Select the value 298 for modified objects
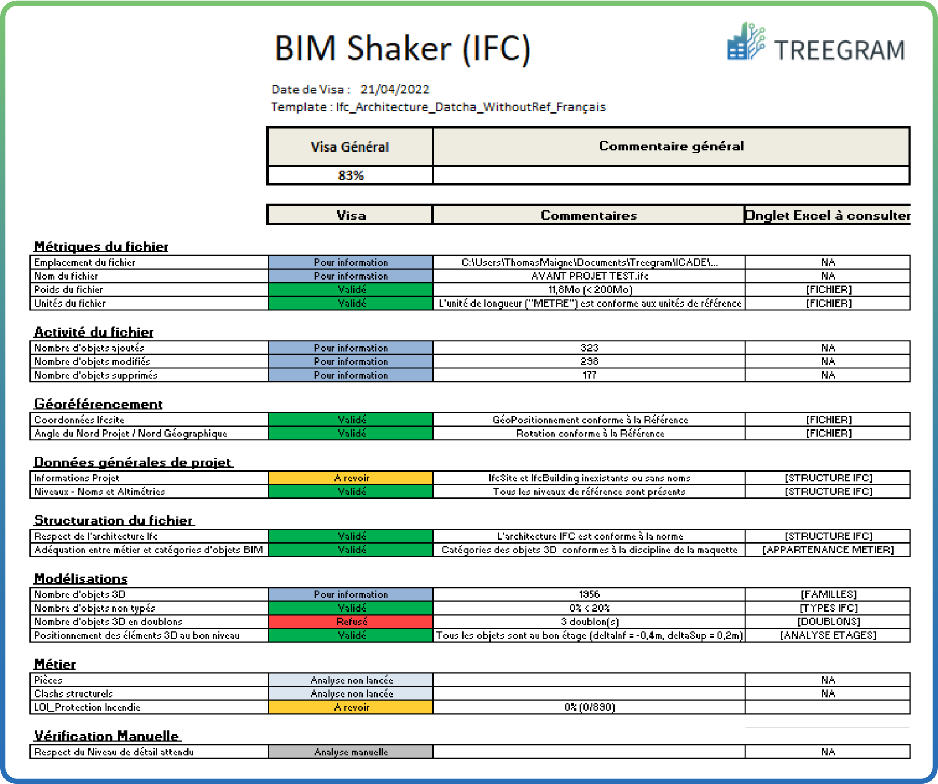The width and height of the screenshot is (938, 784). tap(589, 361)
